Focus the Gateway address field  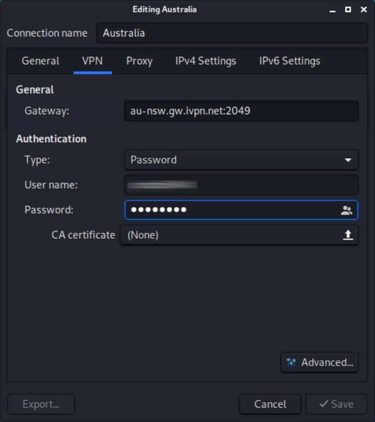click(241, 111)
